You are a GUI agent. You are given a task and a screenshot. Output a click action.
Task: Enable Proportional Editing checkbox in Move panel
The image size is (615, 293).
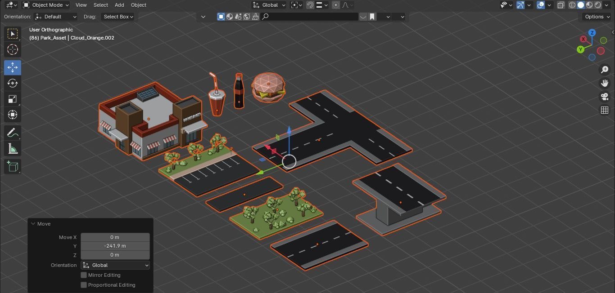(84, 285)
